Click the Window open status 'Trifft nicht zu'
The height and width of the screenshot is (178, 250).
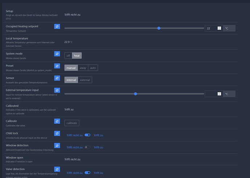click(72, 160)
